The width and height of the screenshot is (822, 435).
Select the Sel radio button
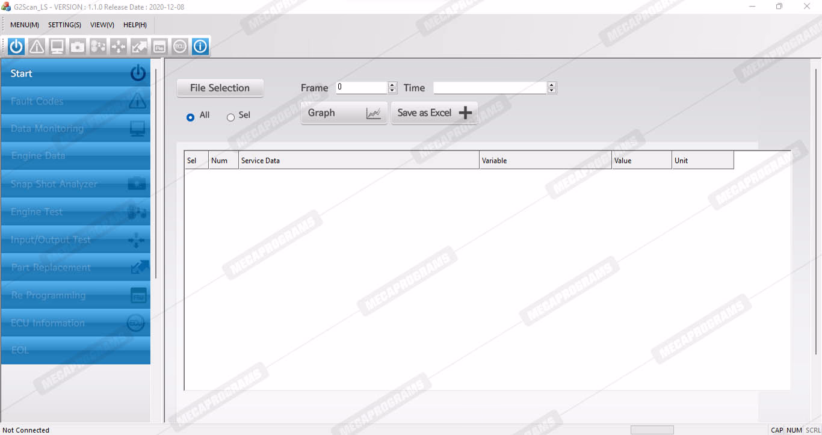click(230, 117)
